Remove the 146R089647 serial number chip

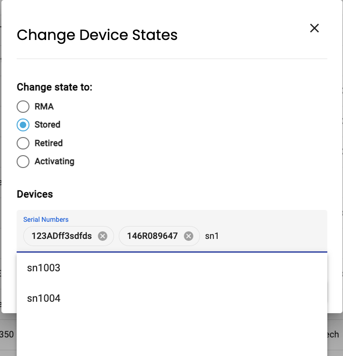point(189,236)
